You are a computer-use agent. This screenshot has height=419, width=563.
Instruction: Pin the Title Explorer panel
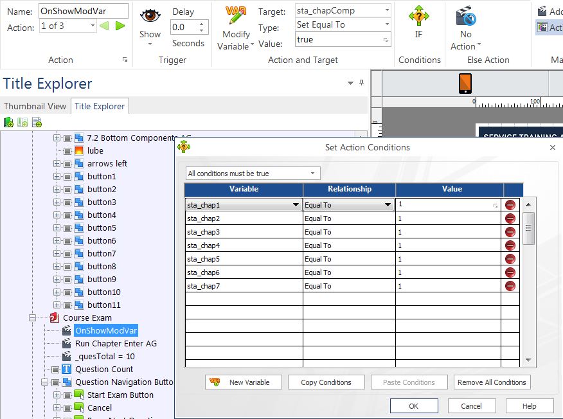coord(362,83)
